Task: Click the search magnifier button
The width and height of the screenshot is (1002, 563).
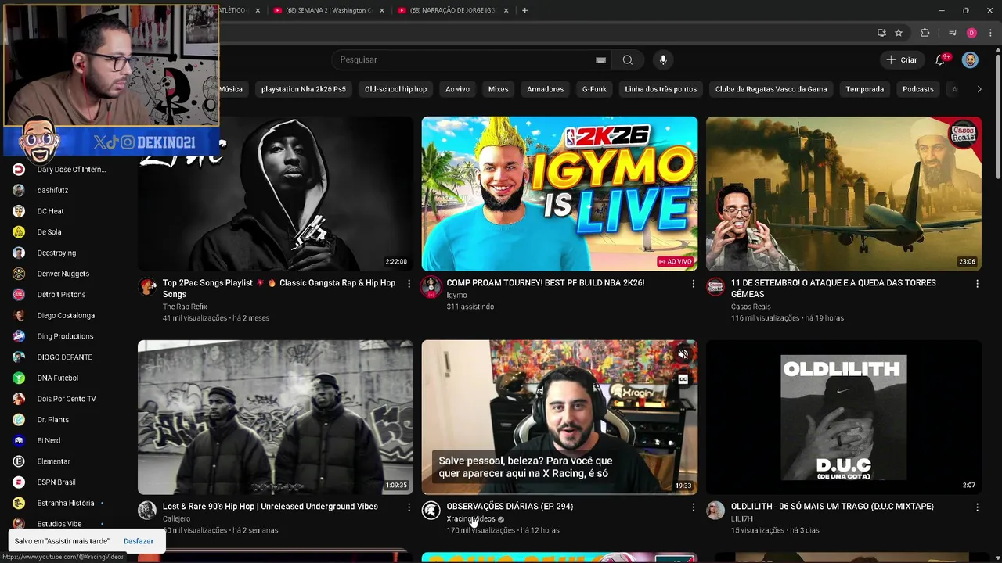Action: pyautogui.click(x=627, y=60)
